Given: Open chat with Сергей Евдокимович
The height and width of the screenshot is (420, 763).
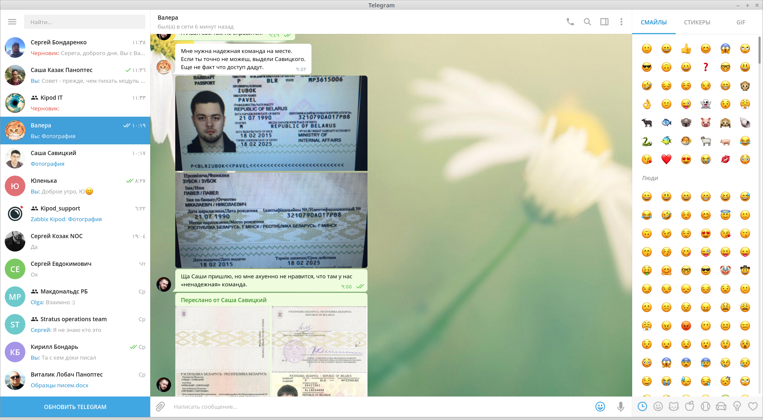Looking at the screenshot, I should (75, 269).
